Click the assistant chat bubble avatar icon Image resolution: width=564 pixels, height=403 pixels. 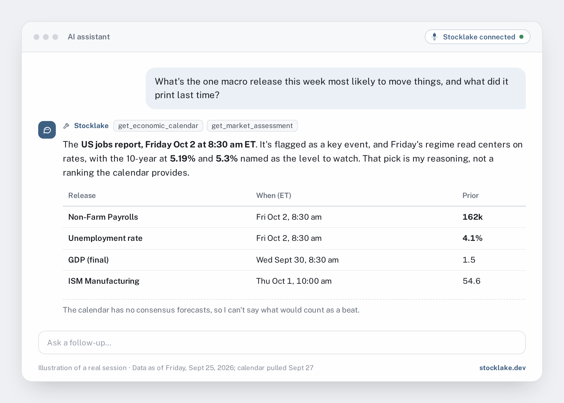pos(47,130)
